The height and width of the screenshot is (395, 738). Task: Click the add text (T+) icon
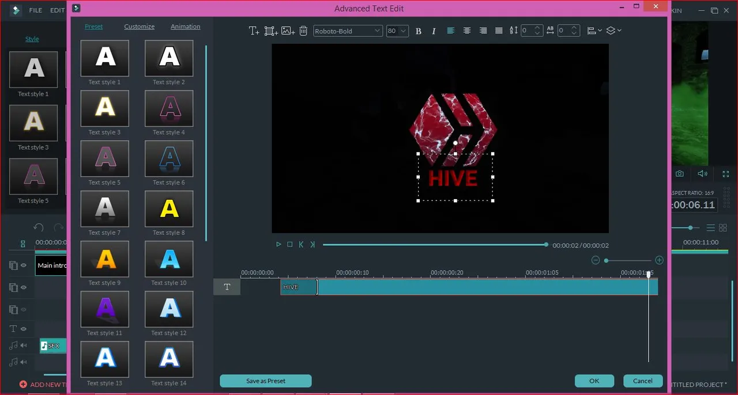click(254, 31)
